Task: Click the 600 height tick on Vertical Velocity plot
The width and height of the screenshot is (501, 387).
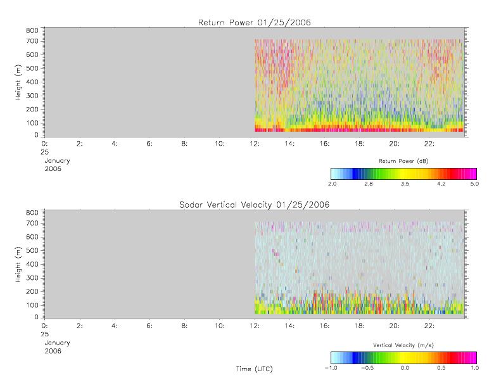Action: (32, 237)
